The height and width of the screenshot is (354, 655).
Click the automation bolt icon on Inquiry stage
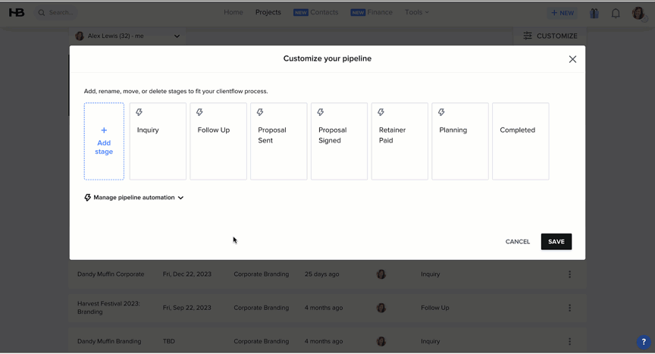(x=139, y=112)
